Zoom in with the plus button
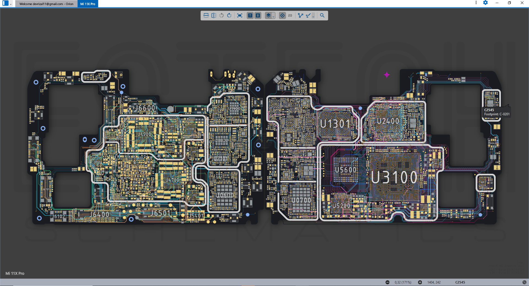Screen dimensions: 529x286 [420, 282]
